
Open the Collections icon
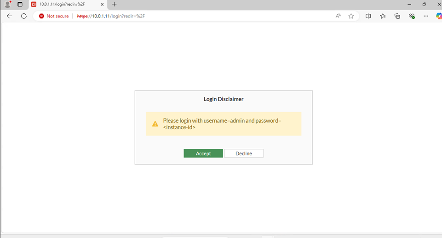coord(397,16)
